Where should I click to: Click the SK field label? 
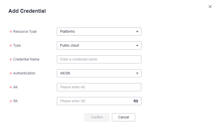click(x=16, y=101)
